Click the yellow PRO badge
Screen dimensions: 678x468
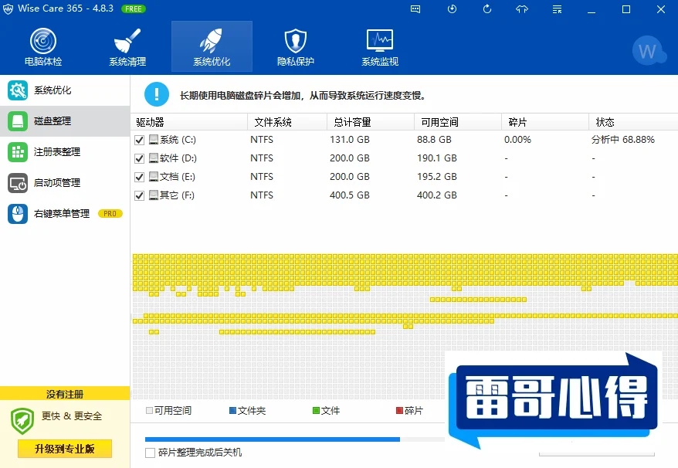click(110, 214)
